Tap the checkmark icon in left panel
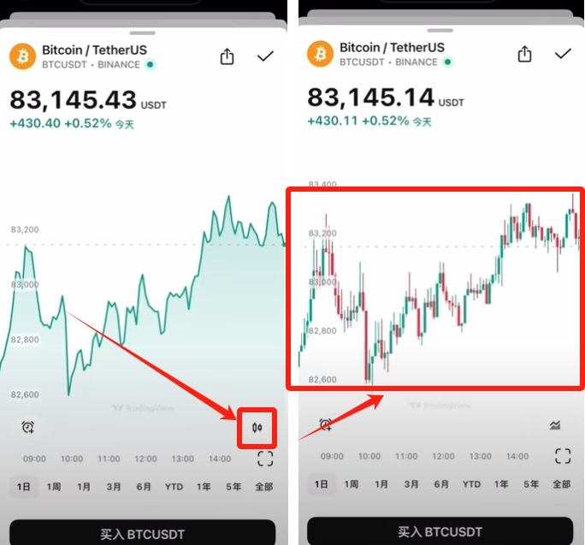Screen dimensions: 585x545 pyautogui.click(x=265, y=56)
